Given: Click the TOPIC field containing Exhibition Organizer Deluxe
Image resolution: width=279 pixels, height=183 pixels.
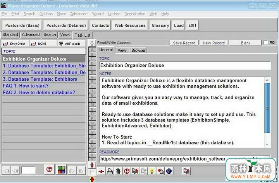Looking at the screenshot, I should [185, 65].
